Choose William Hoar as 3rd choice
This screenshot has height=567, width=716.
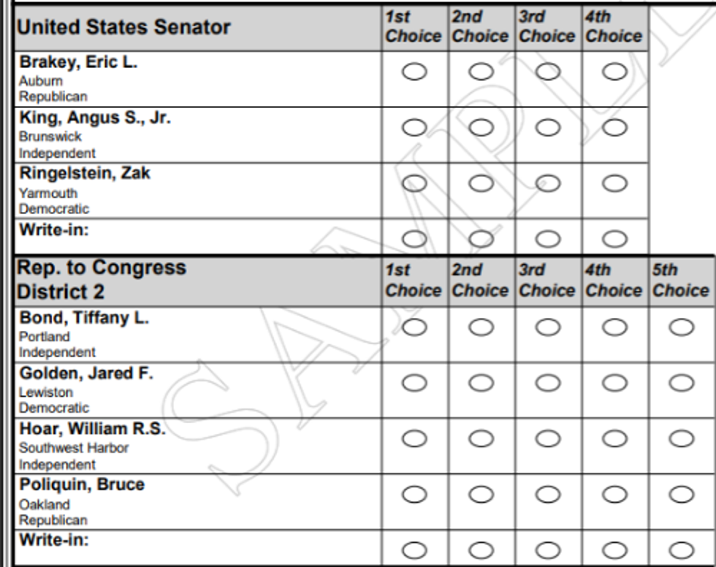coord(548,438)
